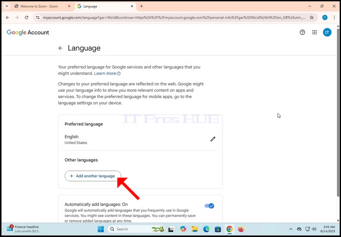Open the tab search dropdown arrow
341x237 pixels.
tap(7, 6)
